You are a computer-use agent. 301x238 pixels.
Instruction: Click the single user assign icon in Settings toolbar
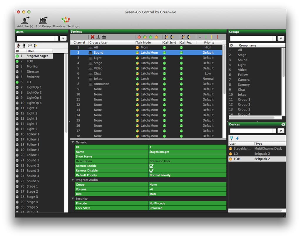coord(98,37)
